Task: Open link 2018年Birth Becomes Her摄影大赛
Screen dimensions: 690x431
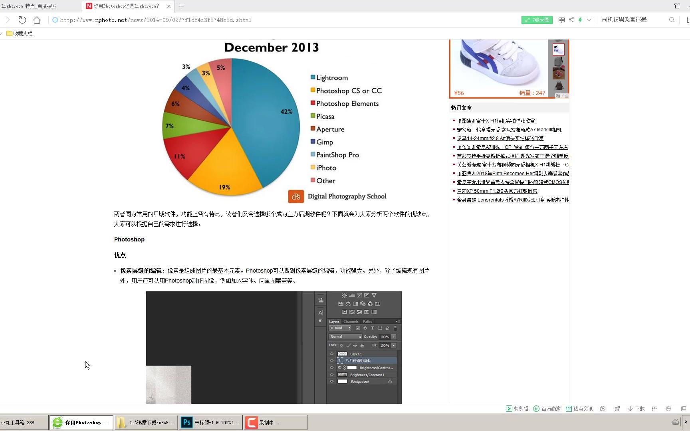Action: 513,174
